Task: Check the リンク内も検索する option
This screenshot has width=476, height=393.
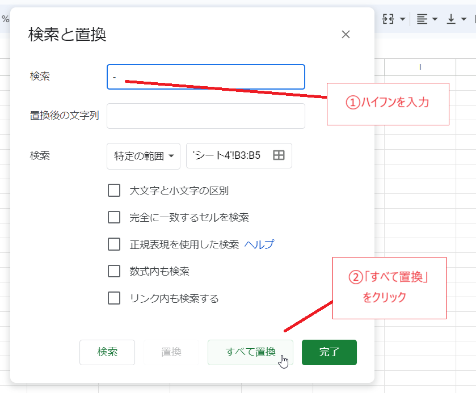Action: click(114, 298)
